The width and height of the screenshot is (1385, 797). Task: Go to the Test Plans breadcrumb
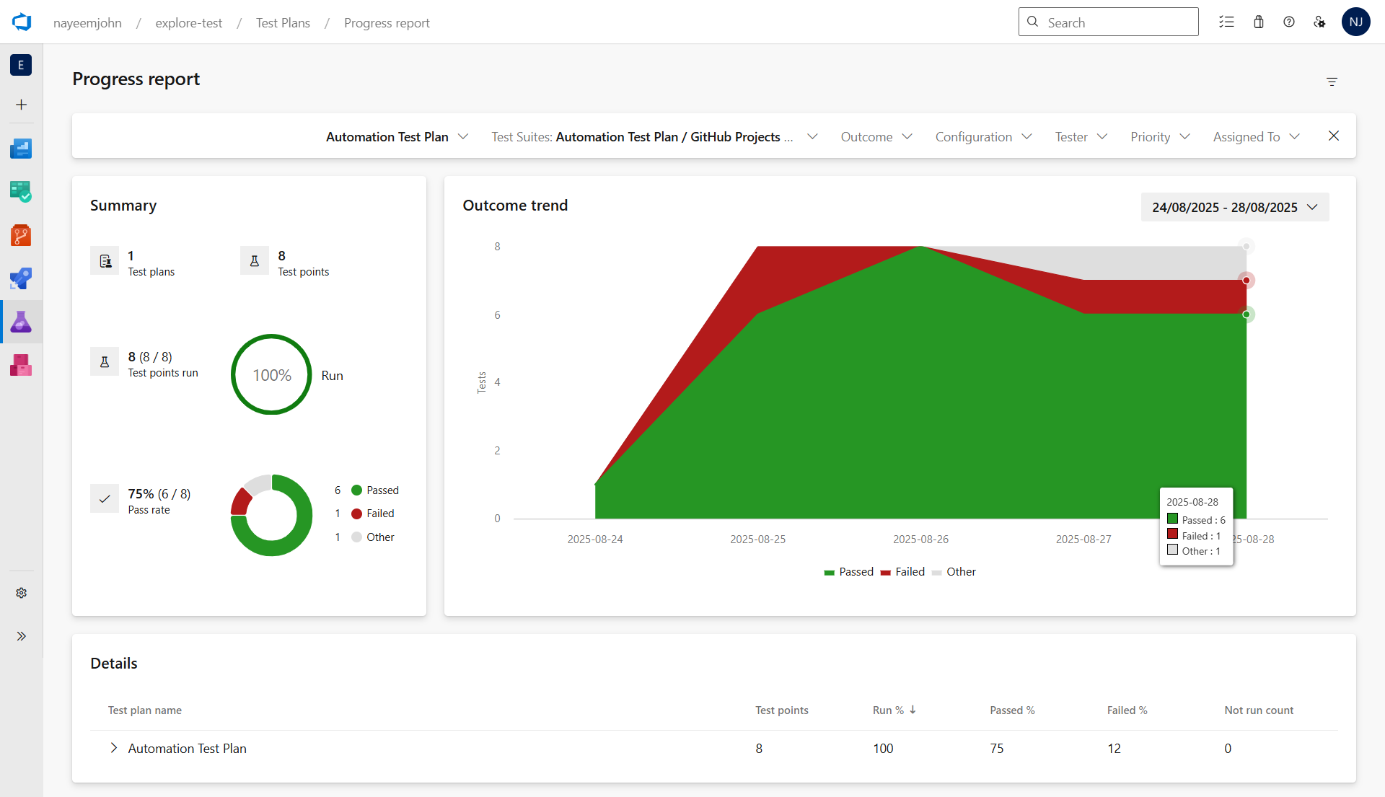point(283,23)
